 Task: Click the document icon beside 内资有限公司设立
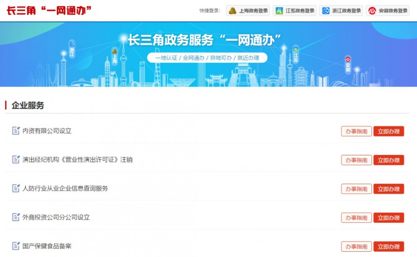click(x=16, y=130)
